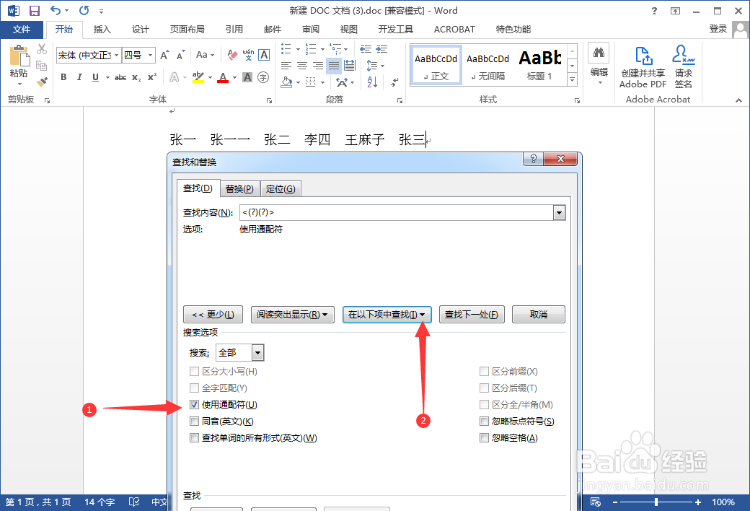The height and width of the screenshot is (511, 750).
Task: Open the 插入 ribbon tab
Action: point(102,29)
